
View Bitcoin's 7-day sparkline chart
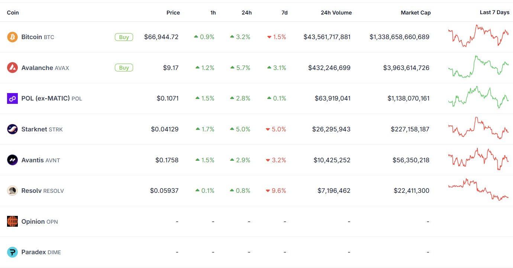(478, 36)
